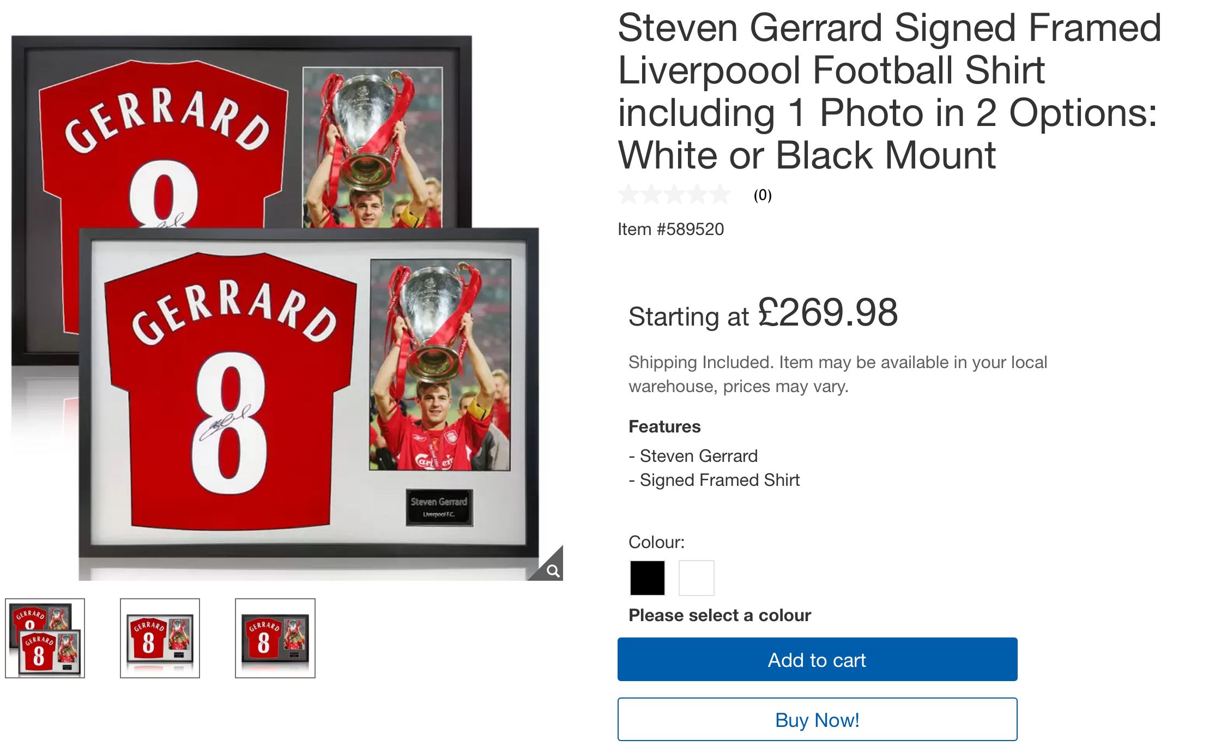The width and height of the screenshot is (1209, 752).
Task: Click the Shipping Included notice text
Action: (838, 374)
